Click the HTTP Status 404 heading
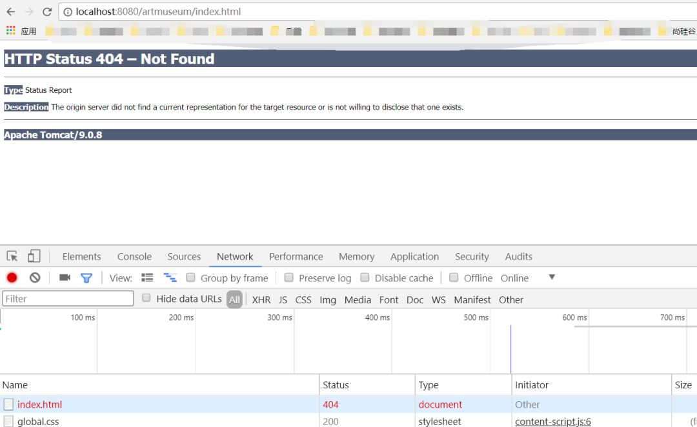The image size is (697, 427). click(109, 59)
